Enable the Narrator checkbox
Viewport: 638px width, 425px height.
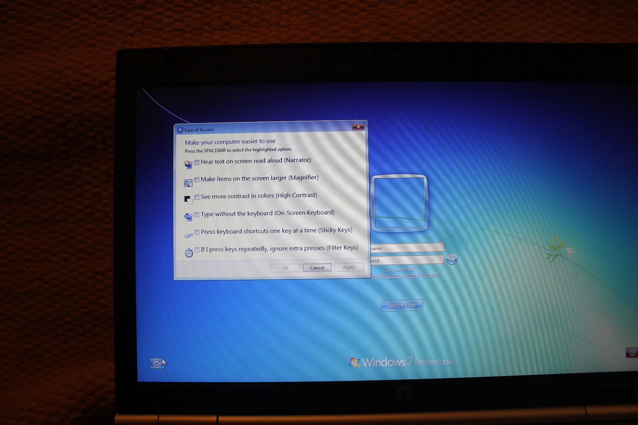[x=197, y=162]
